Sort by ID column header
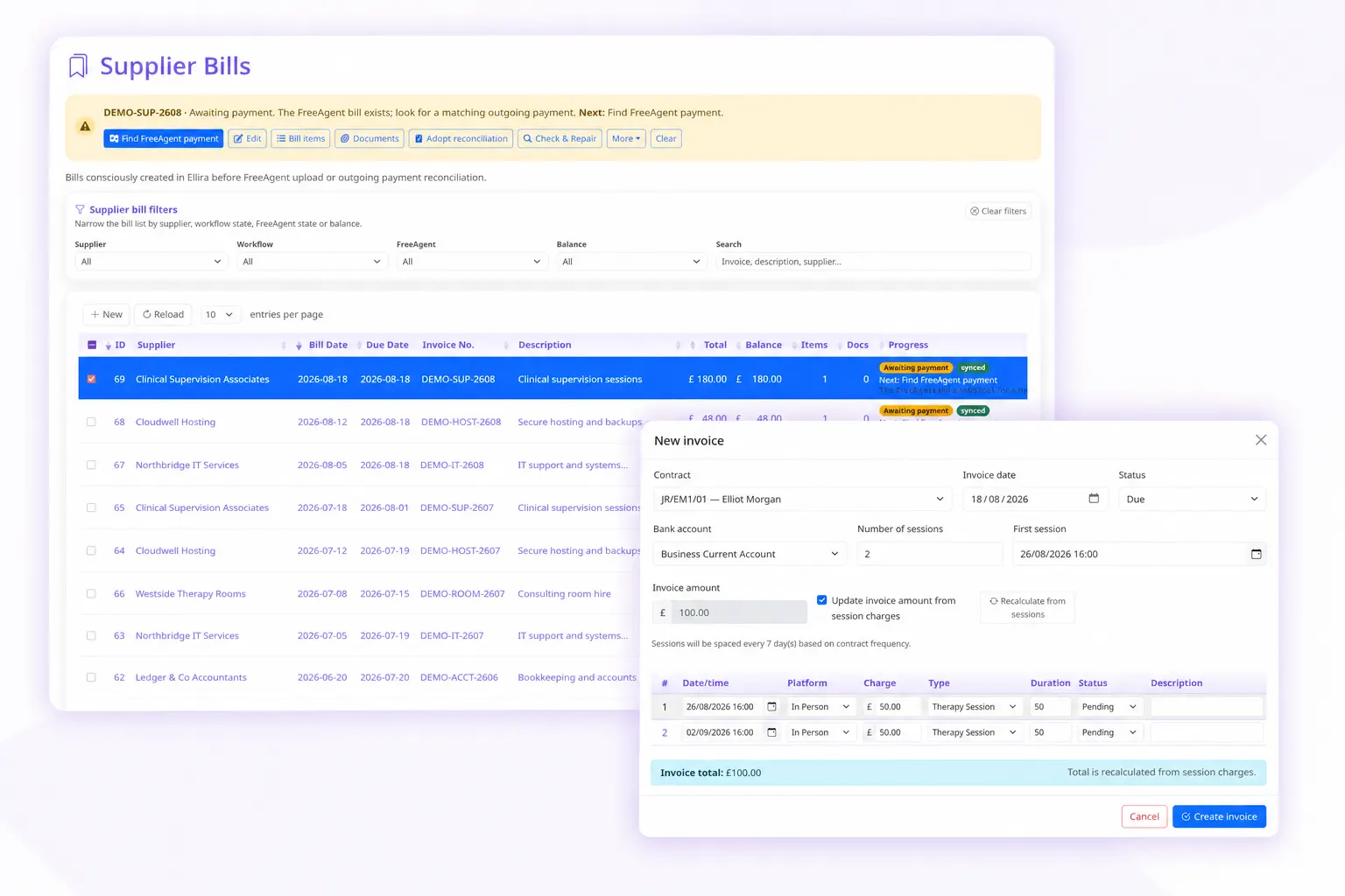The height and width of the screenshot is (896, 1345). pos(119,345)
